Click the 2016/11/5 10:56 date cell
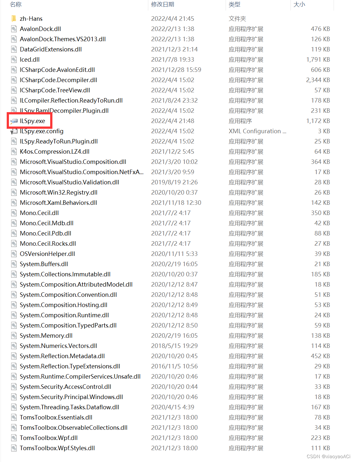 pos(174,366)
